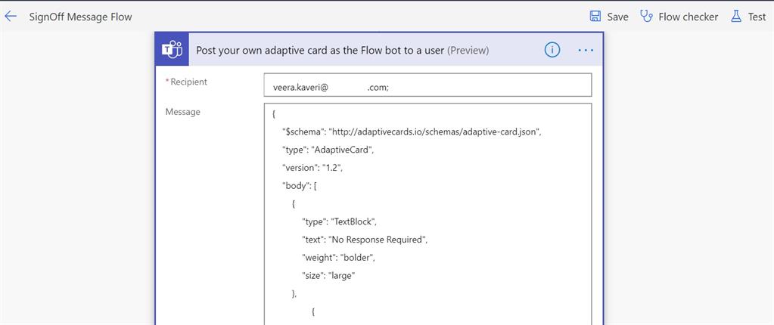The width and height of the screenshot is (774, 325).
Task: Click the Recipient field label
Action: [189, 82]
